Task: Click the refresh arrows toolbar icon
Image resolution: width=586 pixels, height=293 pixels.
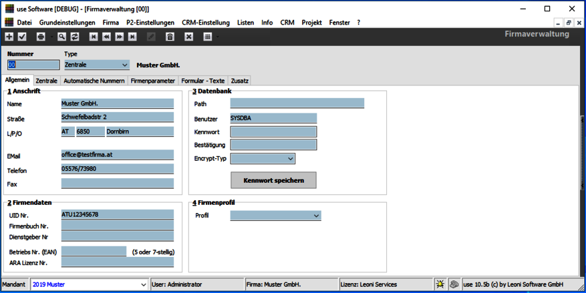Action: tap(74, 37)
